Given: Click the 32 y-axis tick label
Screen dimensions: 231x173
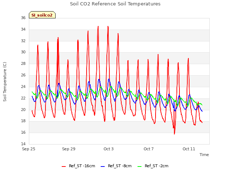Looking at the screenshot, I should click(x=23, y=41).
